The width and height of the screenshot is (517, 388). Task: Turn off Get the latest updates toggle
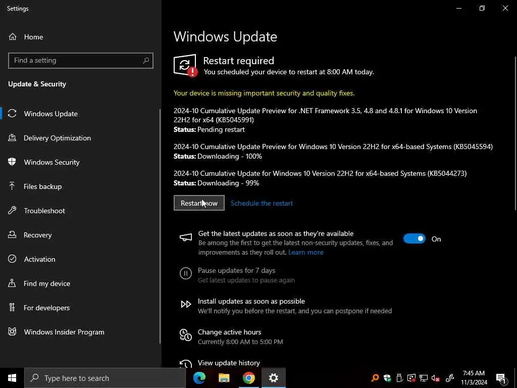point(415,238)
